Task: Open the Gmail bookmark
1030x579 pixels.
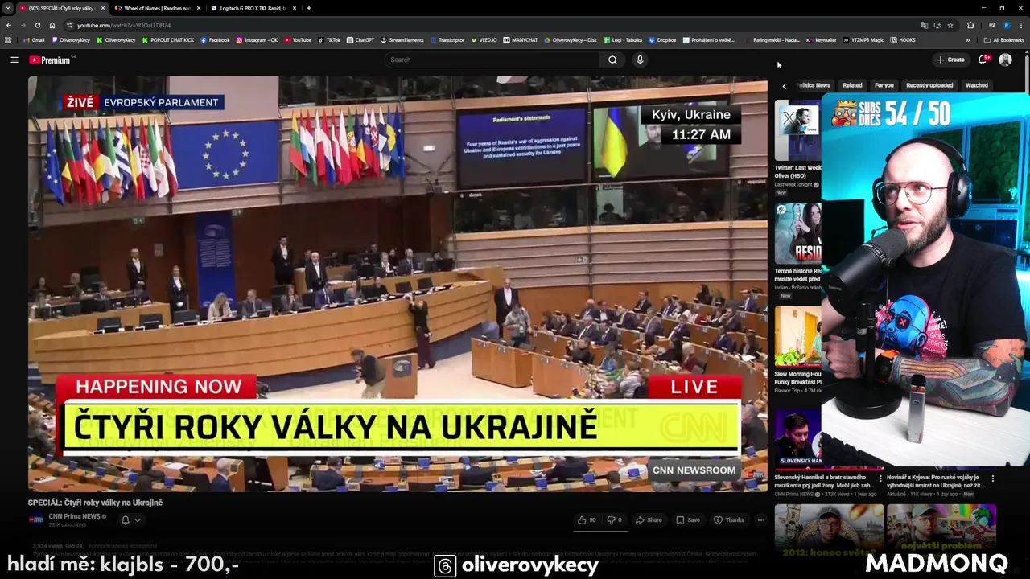Action: pos(33,39)
